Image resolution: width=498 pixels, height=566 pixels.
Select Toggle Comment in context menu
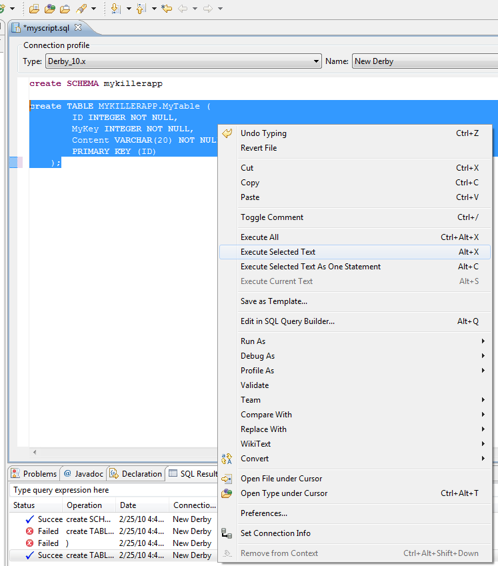tap(272, 217)
